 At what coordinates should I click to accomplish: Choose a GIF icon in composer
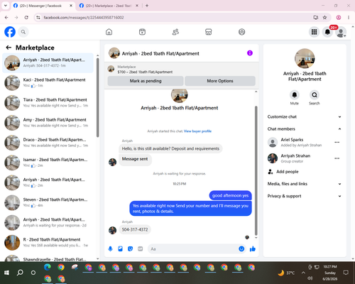coord(141,249)
